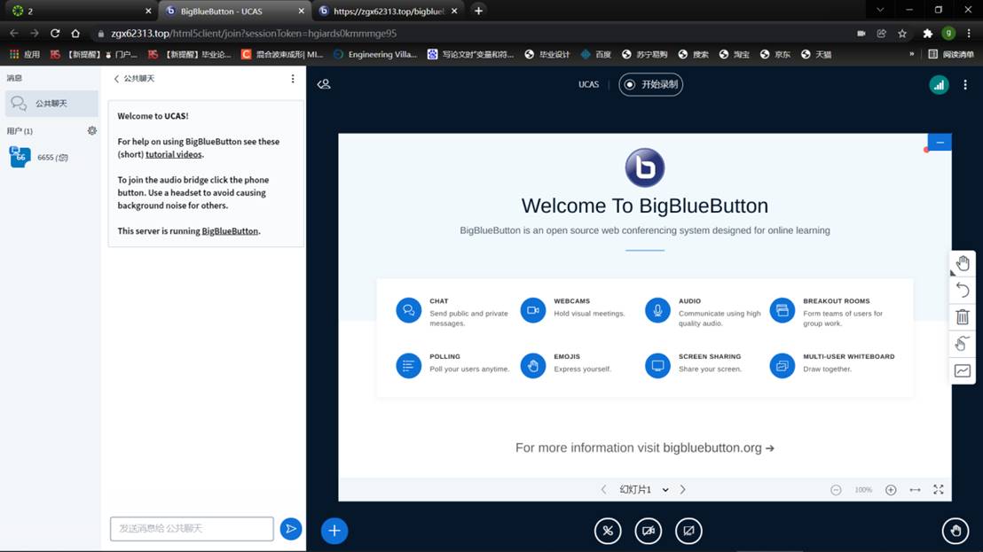The height and width of the screenshot is (552, 983).
Task: Open the reading list button
Action: pos(951,54)
